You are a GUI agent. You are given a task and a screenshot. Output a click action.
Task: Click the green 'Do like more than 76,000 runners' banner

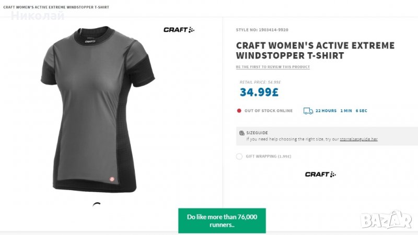point(222,221)
